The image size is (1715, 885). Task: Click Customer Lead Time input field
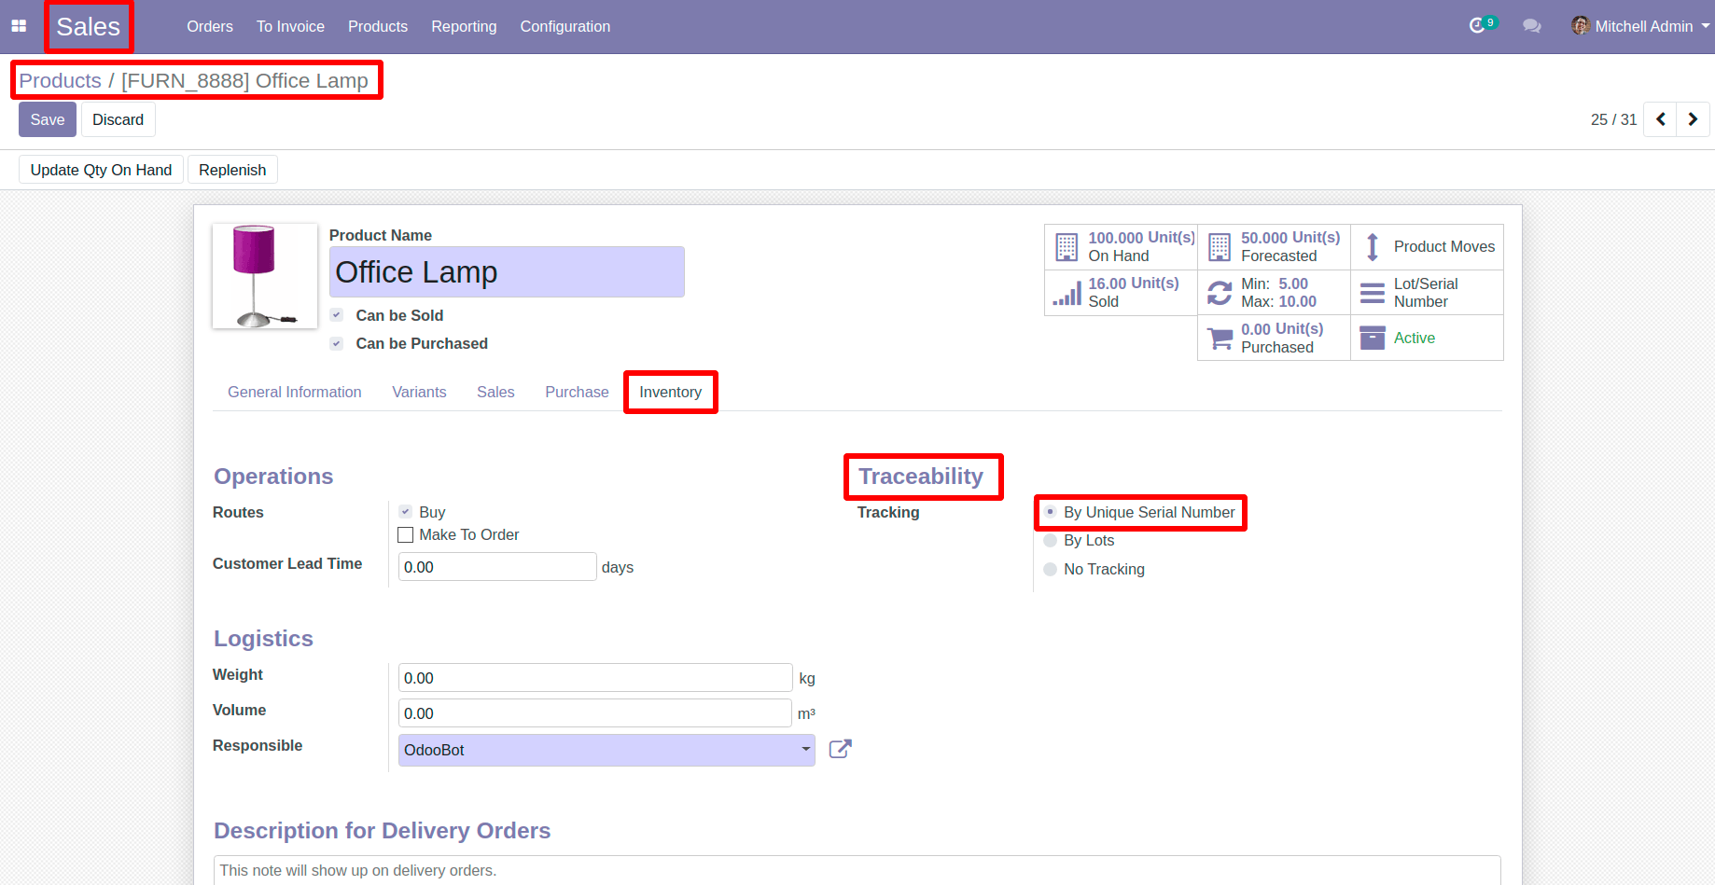pyautogui.click(x=497, y=567)
